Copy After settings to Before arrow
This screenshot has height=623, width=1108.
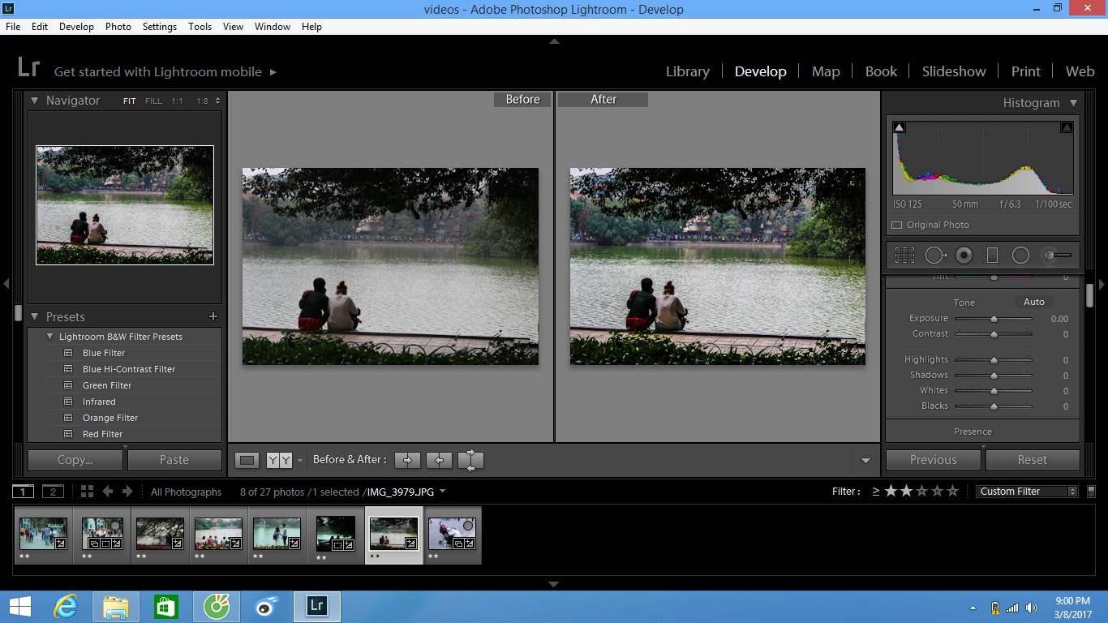coord(439,460)
